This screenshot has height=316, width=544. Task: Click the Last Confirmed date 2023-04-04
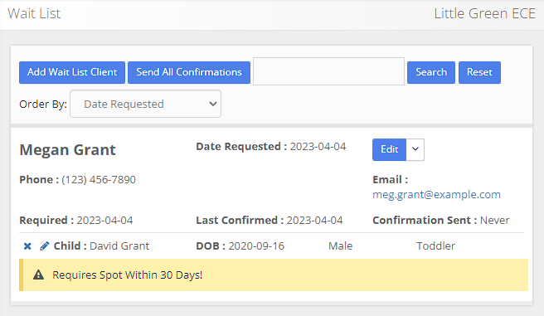(314, 221)
